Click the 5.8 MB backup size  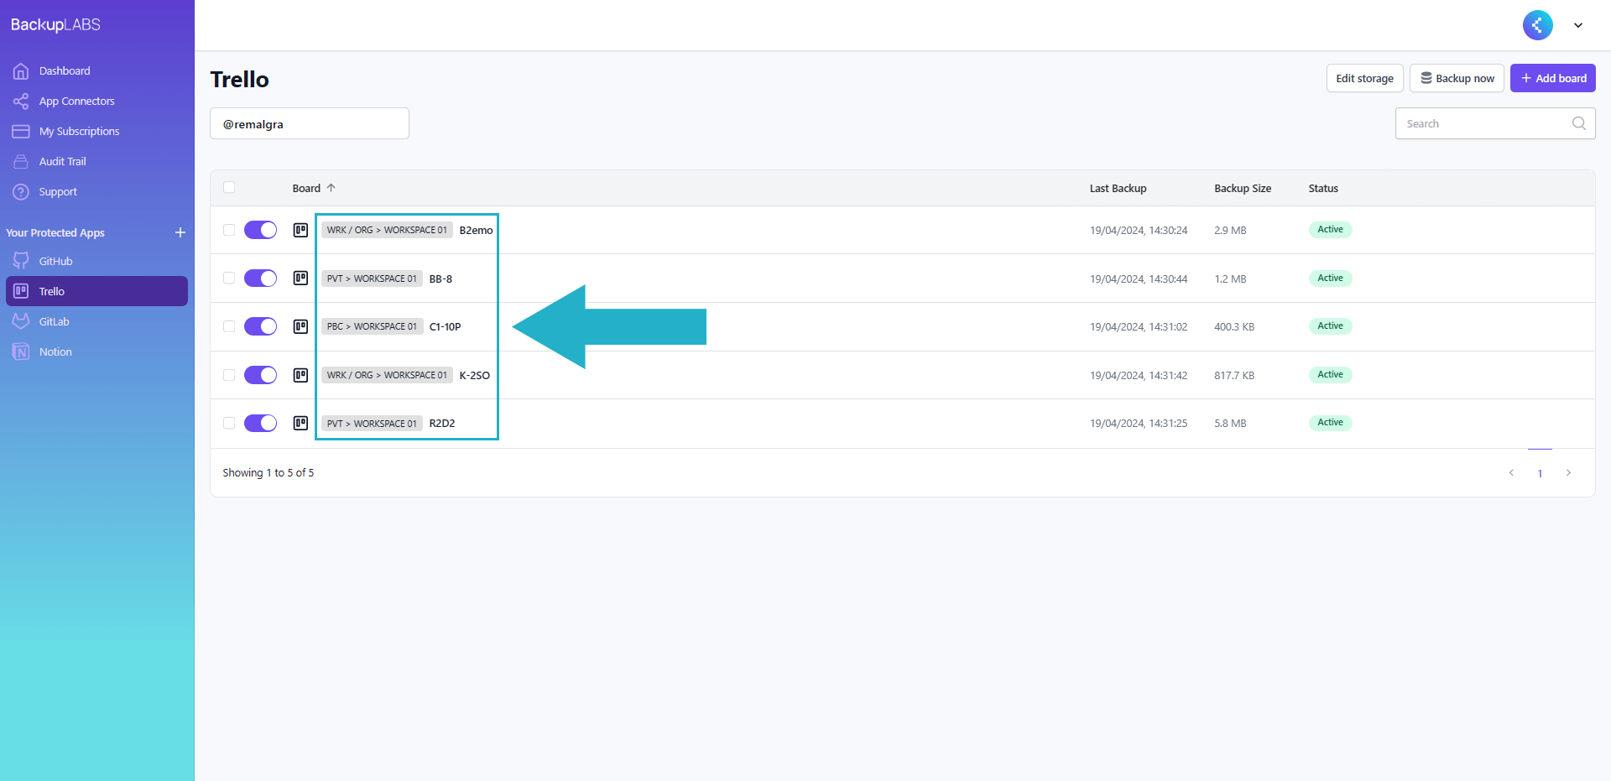pos(1230,423)
